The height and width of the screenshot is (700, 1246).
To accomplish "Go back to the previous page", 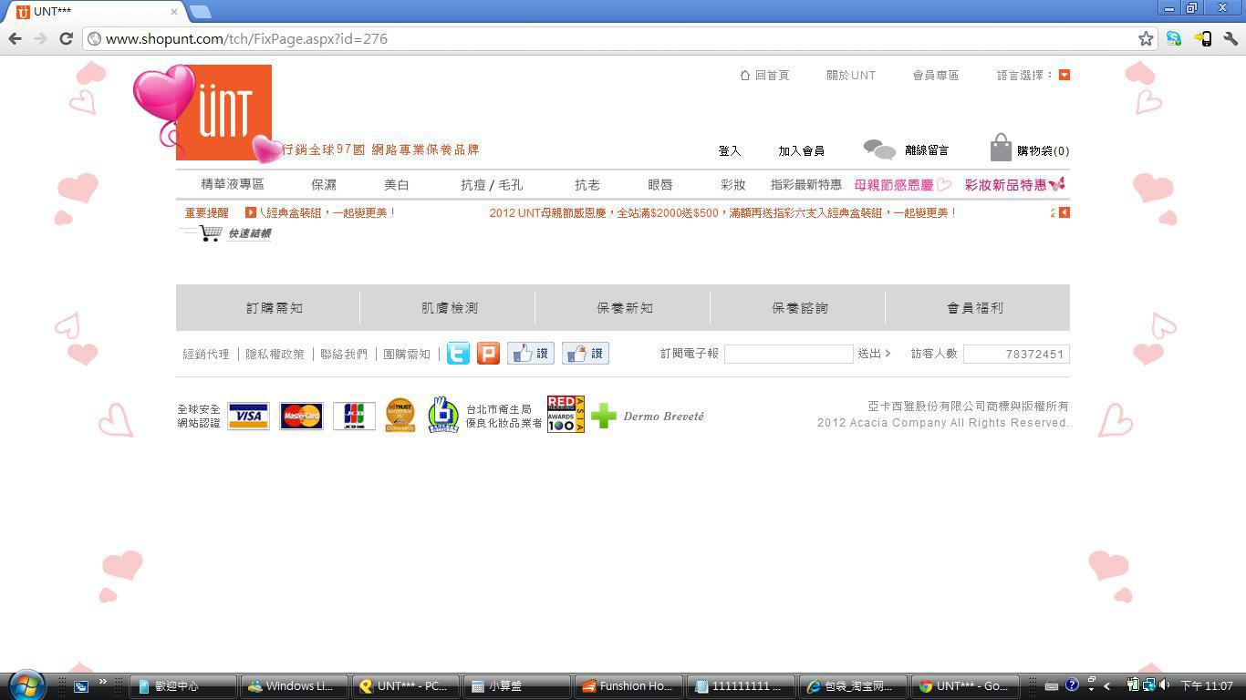I will click(x=15, y=38).
